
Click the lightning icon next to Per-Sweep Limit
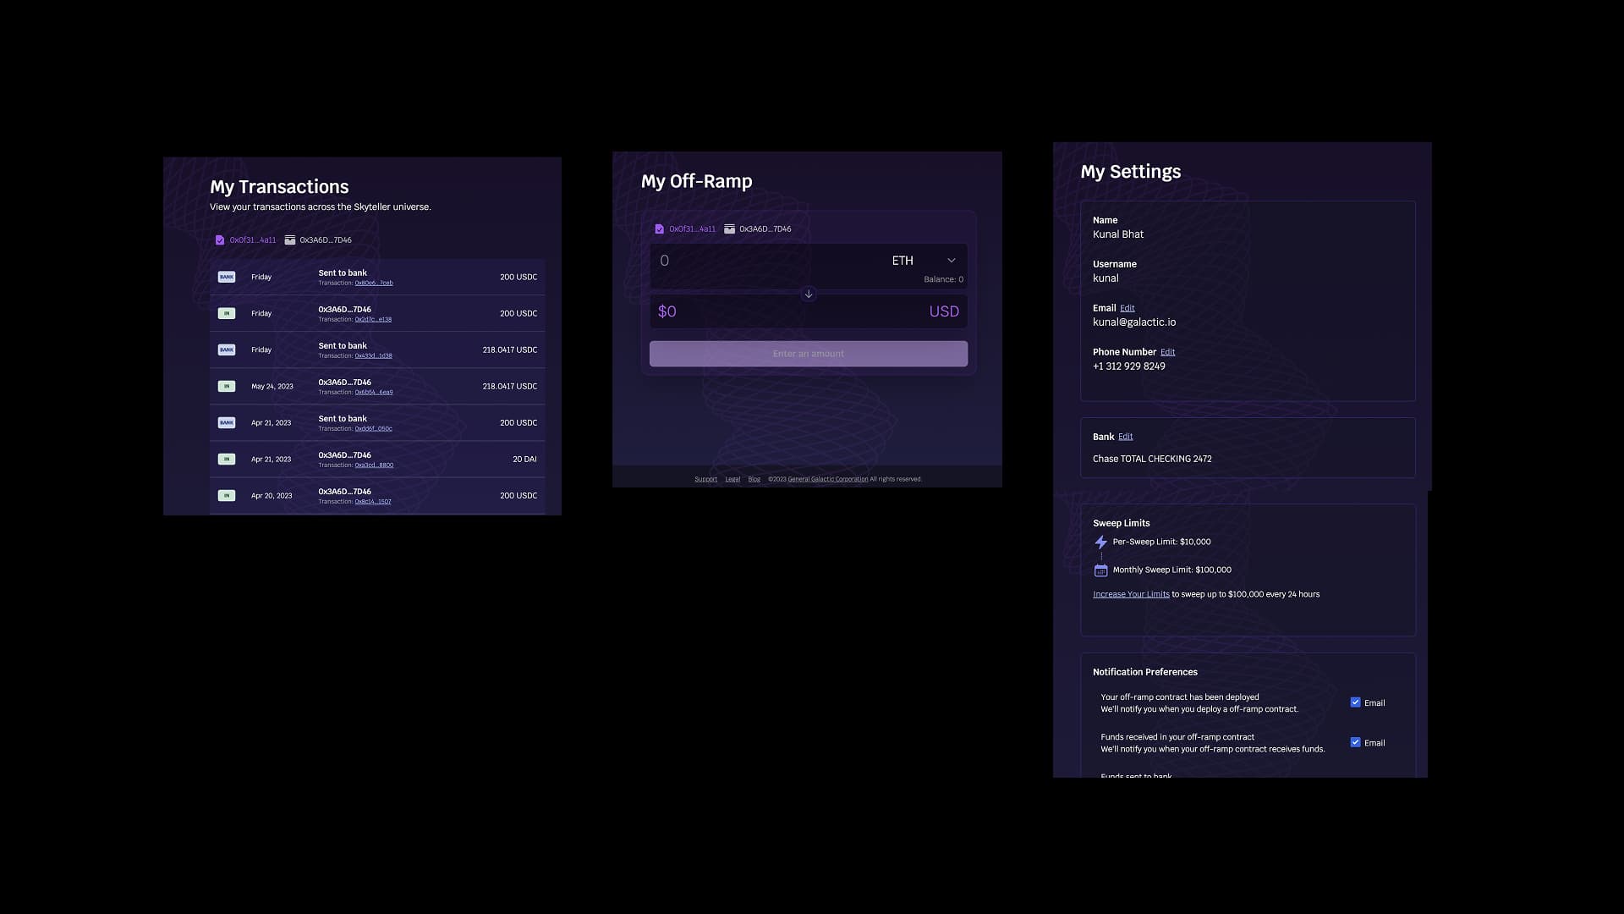(x=1100, y=542)
